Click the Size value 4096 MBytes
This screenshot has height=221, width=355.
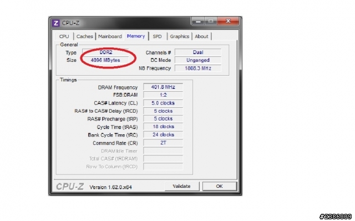106,60
